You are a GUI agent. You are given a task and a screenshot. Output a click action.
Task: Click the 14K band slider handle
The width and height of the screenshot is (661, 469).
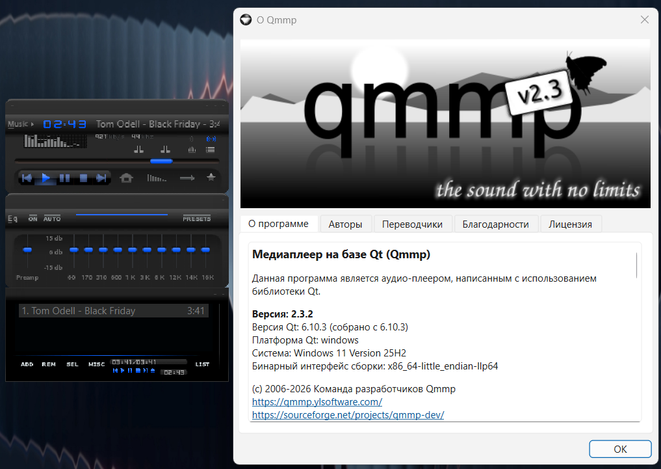tap(191, 250)
